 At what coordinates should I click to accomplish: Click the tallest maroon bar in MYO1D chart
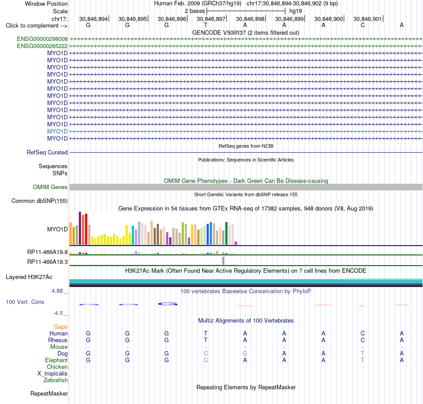[80, 228]
